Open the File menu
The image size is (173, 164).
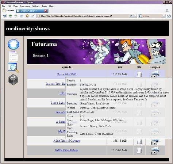point(4,6)
